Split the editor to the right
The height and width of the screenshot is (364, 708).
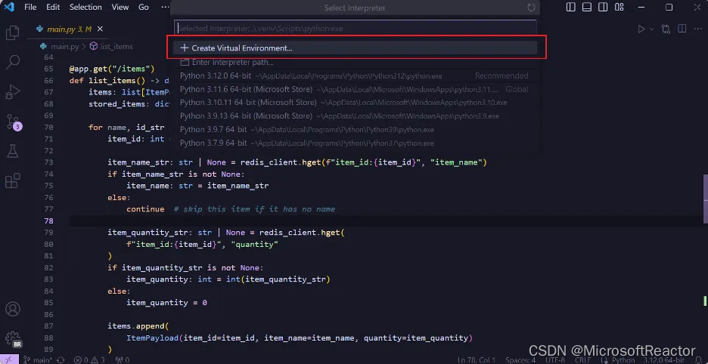tap(682, 29)
